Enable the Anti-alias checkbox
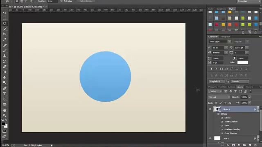Image resolution: width=262 pixels, height=147 pixels. [61, 1]
